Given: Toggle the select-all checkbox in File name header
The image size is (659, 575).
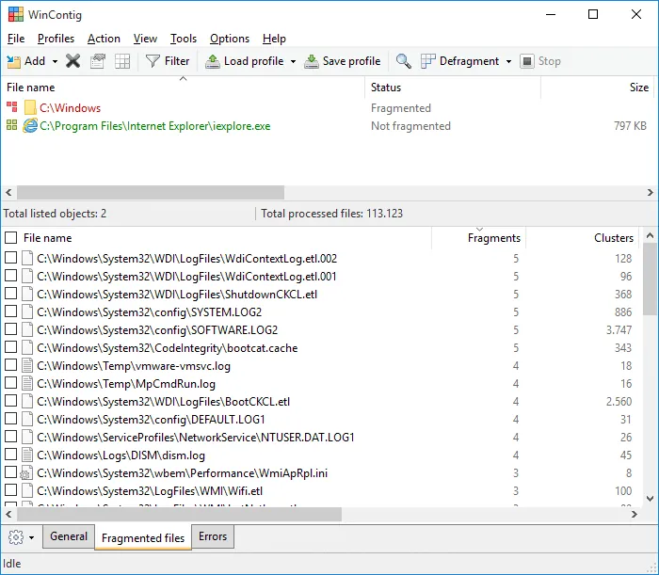Looking at the screenshot, I should tap(10, 239).
